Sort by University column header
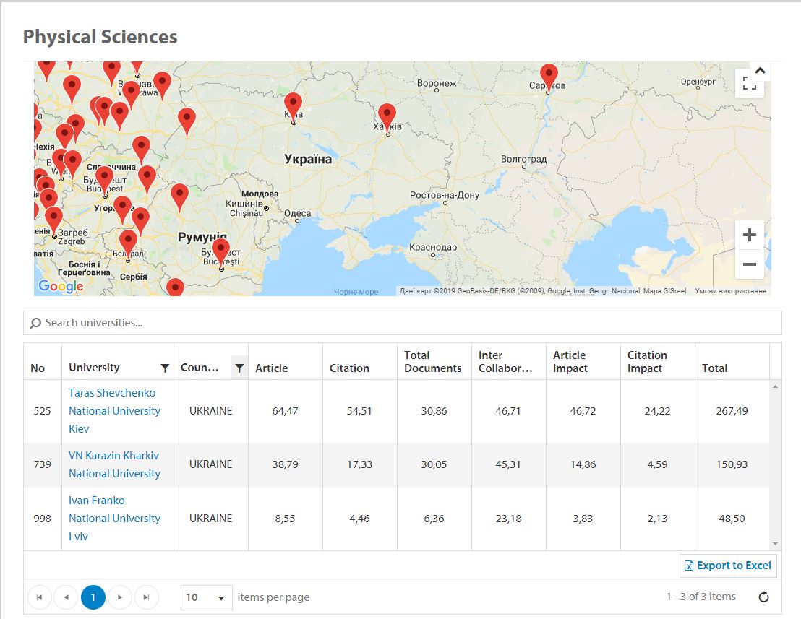This screenshot has width=801, height=619. click(94, 368)
